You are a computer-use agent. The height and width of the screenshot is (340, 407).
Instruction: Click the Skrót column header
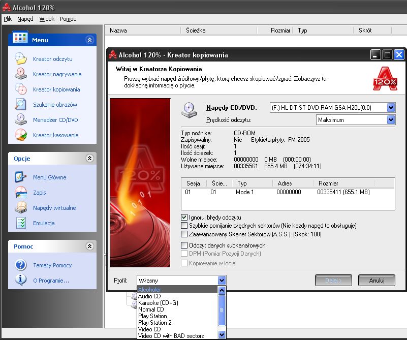pos(373,30)
